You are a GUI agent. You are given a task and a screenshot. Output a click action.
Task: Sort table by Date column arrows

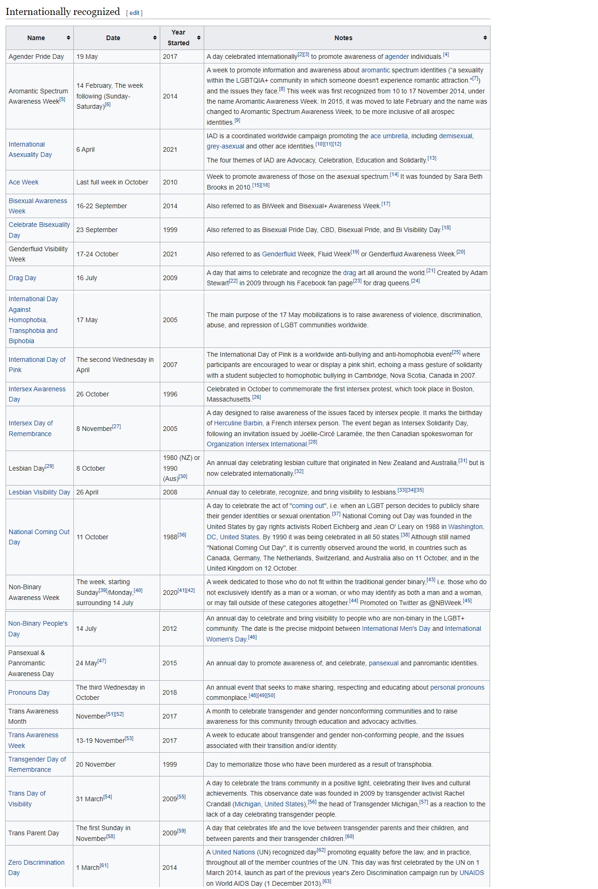click(155, 38)
